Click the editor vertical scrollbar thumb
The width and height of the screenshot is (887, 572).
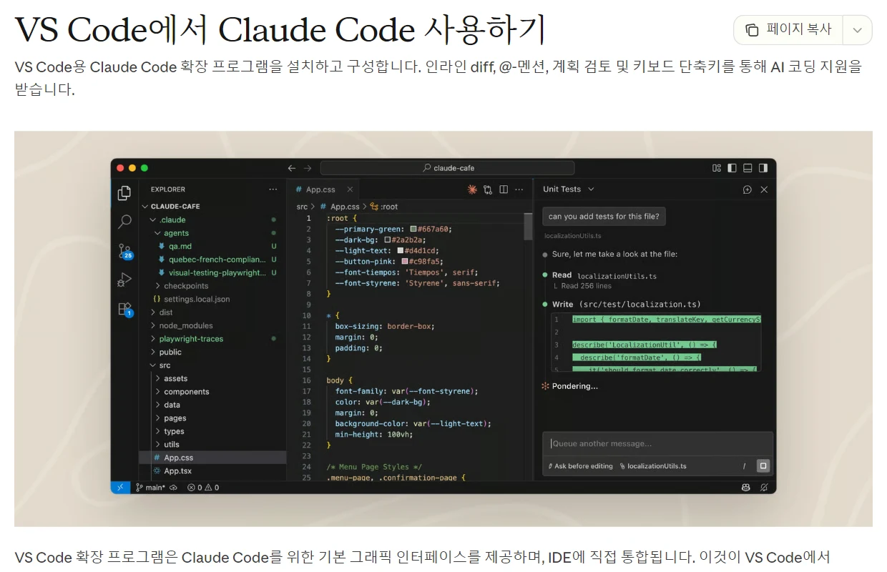529,225
